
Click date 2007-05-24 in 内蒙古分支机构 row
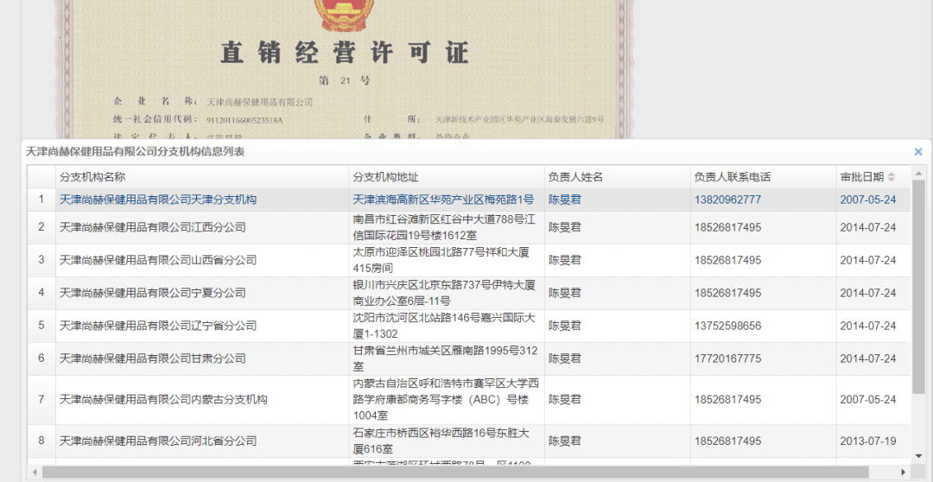868,399
